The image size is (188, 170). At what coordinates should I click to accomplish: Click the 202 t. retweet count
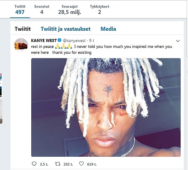(x=68, y=164)
